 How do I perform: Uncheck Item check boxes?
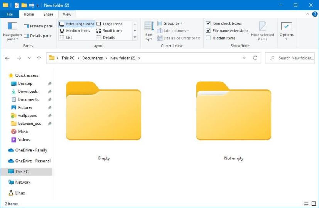coord(208,23)
